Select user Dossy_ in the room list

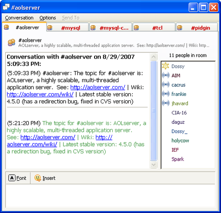pyautogui.click(x=179, y=131)
